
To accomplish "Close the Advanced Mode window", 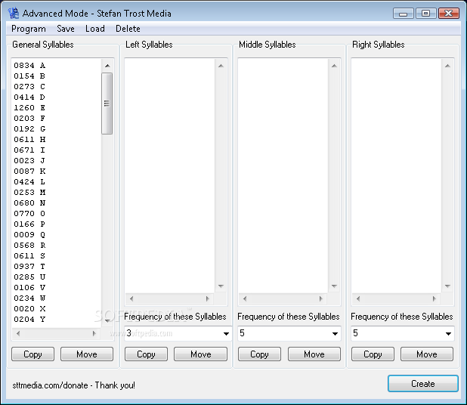I will [x=449, y=14].
